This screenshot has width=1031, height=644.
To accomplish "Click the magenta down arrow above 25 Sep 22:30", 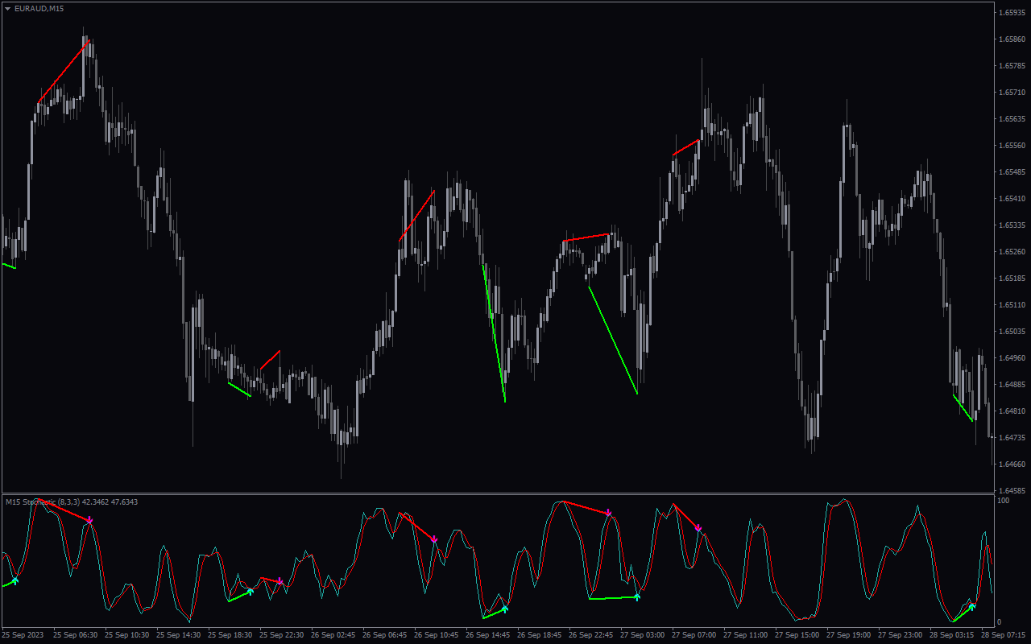I will pos(279,581).
